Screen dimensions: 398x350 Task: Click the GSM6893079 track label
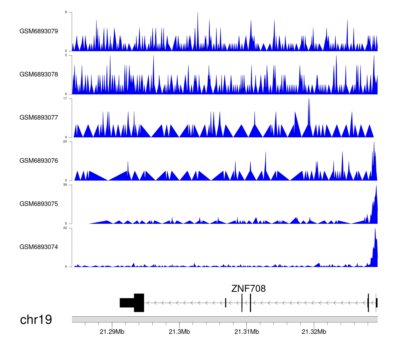tap(39, 31)
